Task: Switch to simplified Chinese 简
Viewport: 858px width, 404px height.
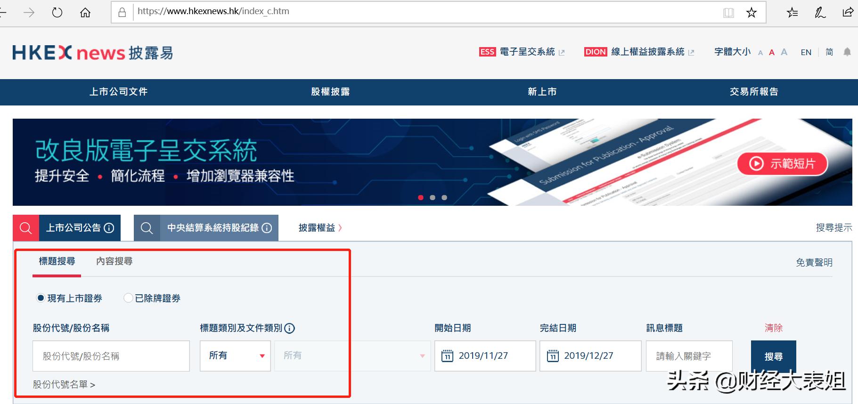Action: (x=829, y=52)
